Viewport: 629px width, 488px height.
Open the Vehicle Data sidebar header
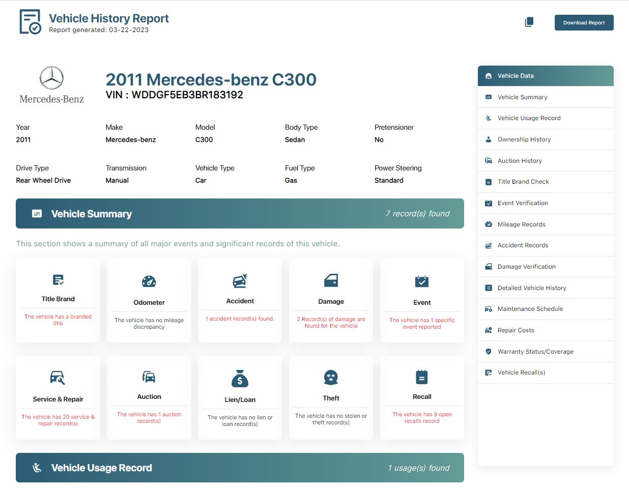[546, 76]
